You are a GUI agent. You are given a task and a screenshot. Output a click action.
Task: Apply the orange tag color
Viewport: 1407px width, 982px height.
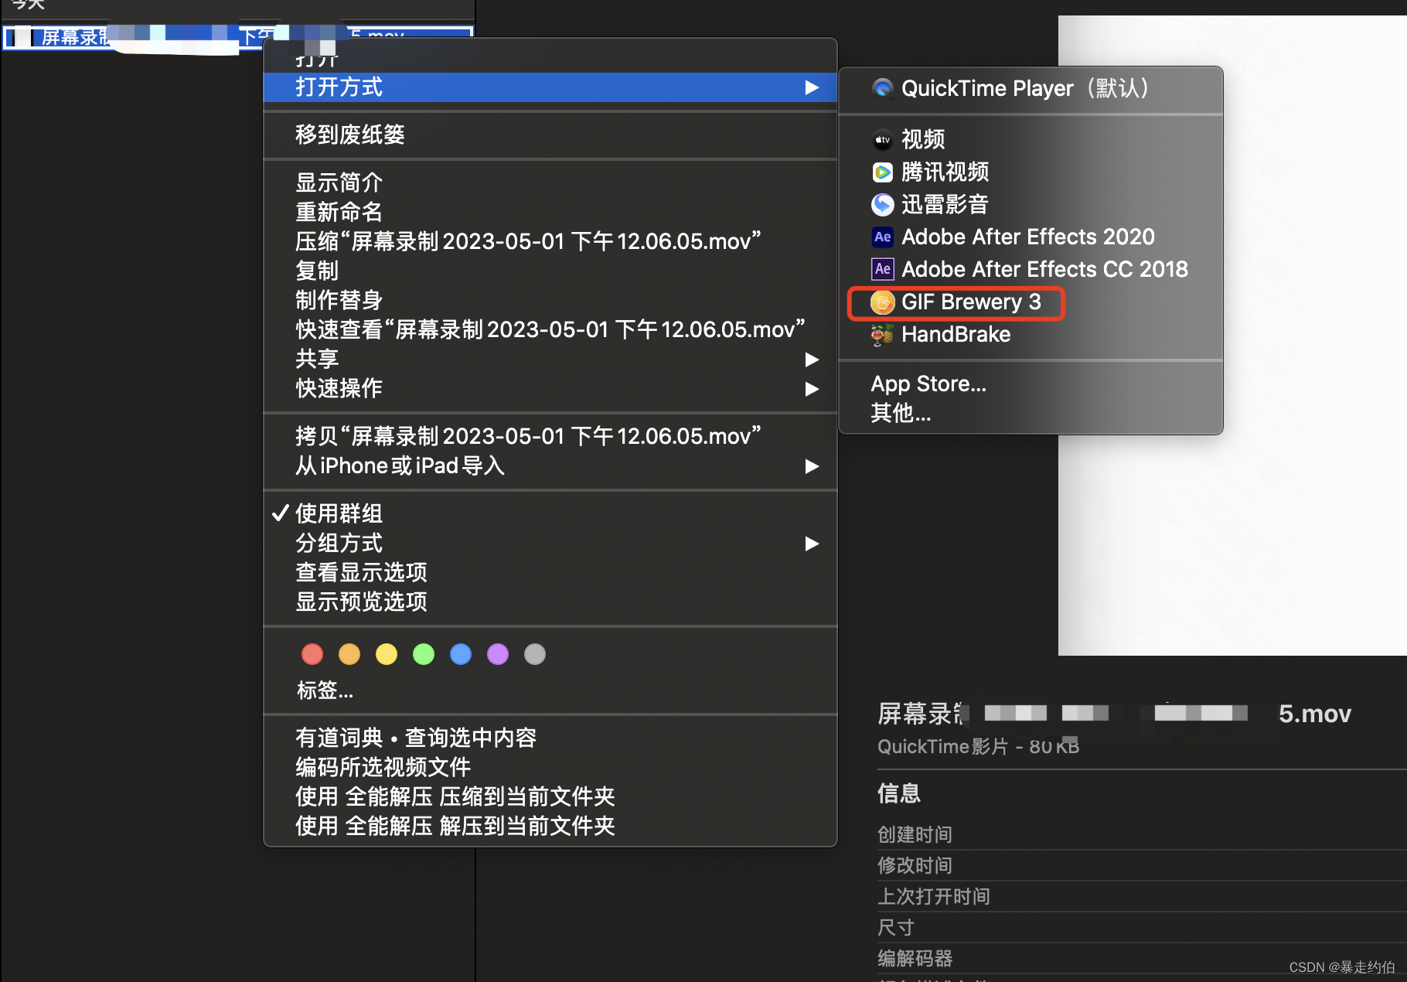coord(349,654)
